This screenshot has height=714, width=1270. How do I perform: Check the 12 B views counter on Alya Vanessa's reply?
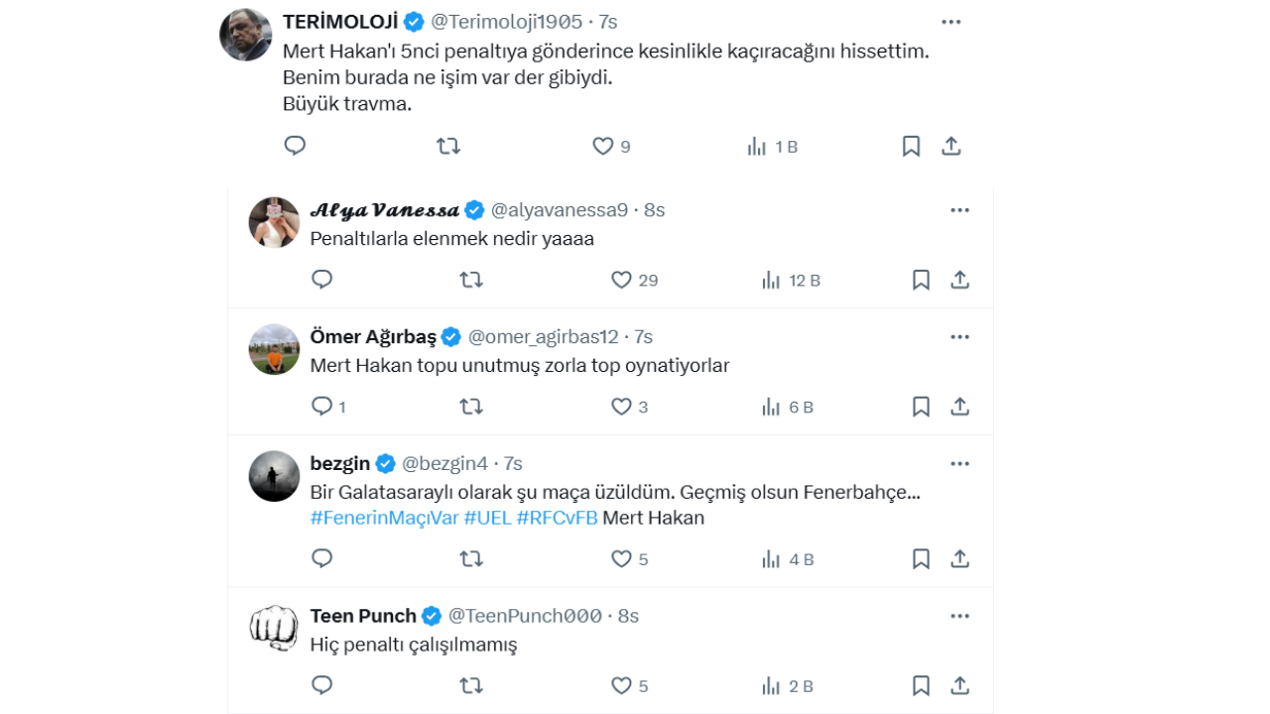pos(791,280)
